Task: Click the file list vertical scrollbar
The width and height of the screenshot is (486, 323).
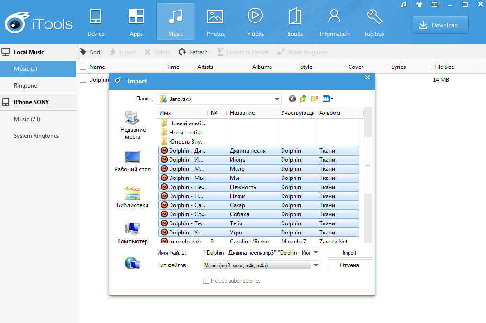Action: coord(368,165)
